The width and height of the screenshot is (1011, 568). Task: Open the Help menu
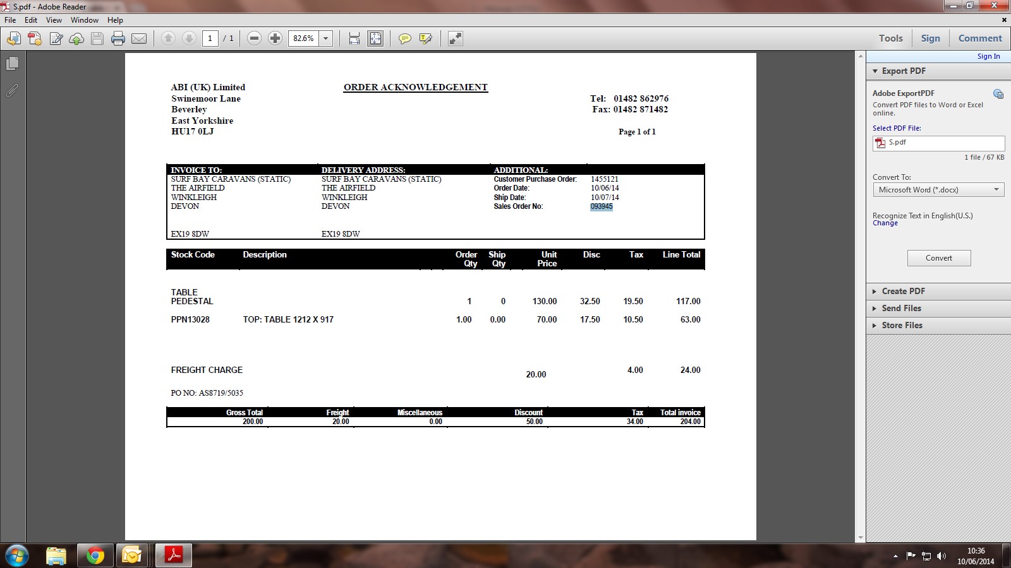[x=115, y=20]
